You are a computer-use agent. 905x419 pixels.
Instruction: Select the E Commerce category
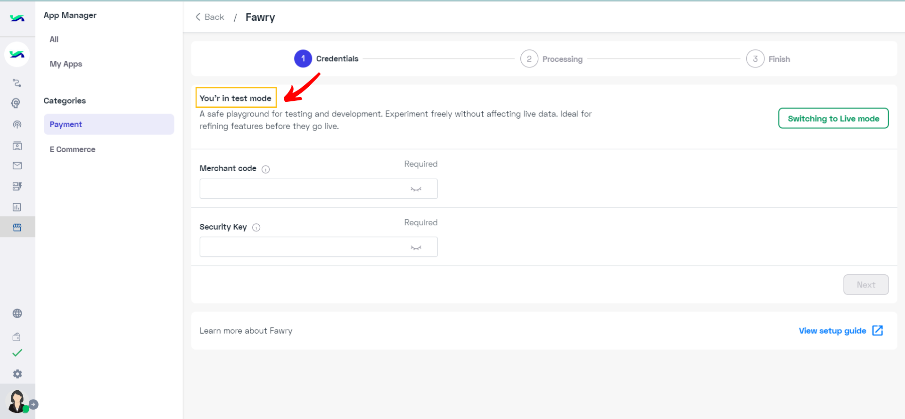coord(73,149)
